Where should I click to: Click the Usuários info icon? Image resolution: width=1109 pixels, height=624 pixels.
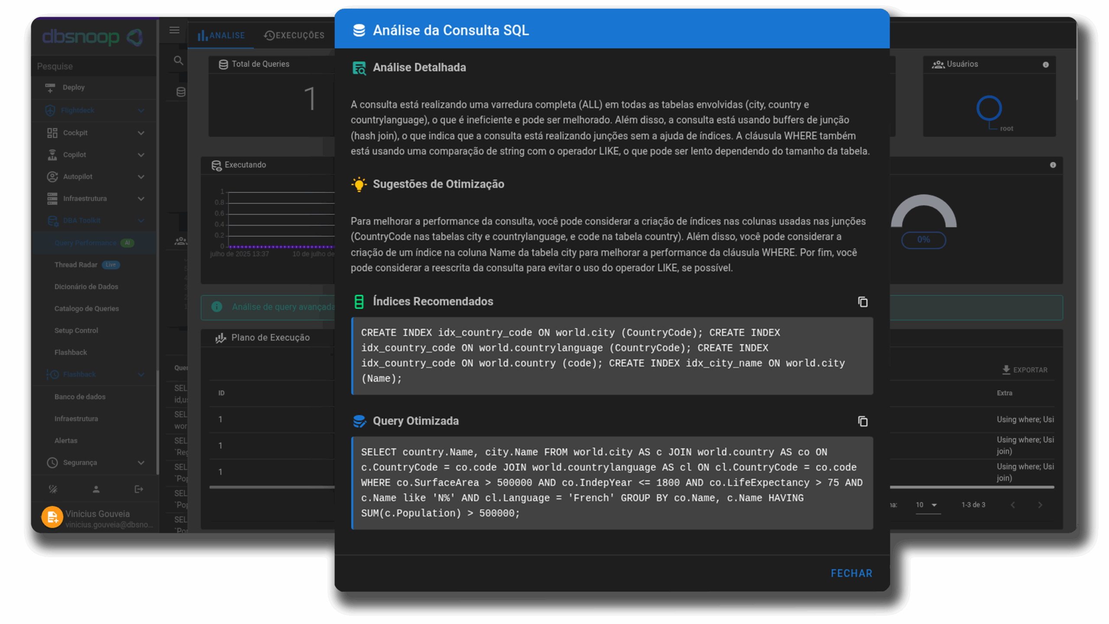tap(1046, 65)
